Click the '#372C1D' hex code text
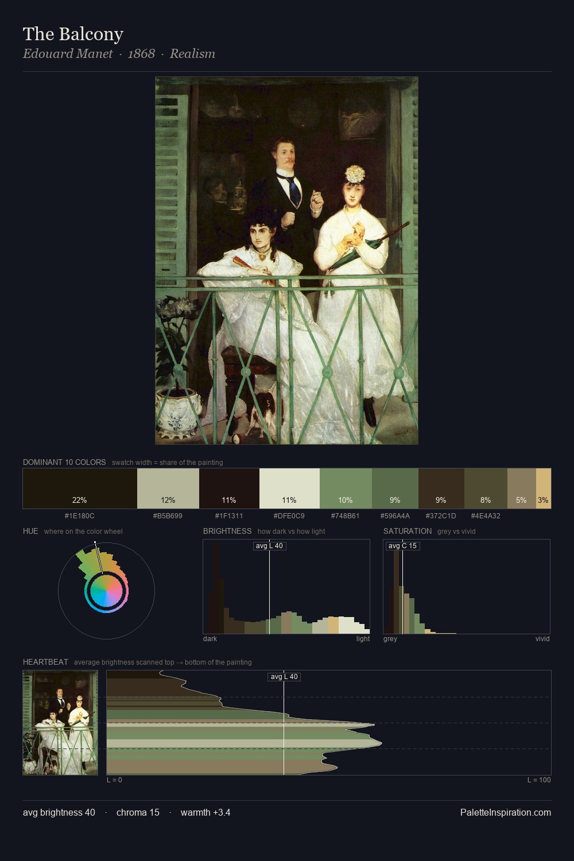574x861 pixels. [x=441, y=516]
